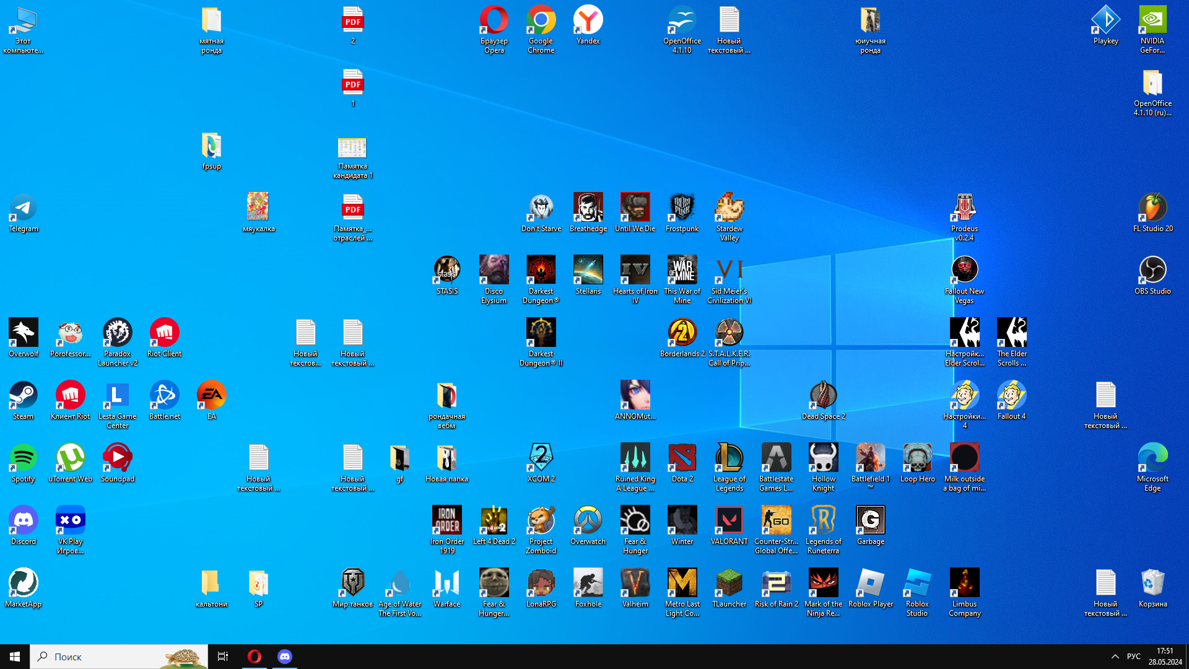Select the Counter-Strike Global Offensive icon
1189x669 pixels.
tap(776, 530)
